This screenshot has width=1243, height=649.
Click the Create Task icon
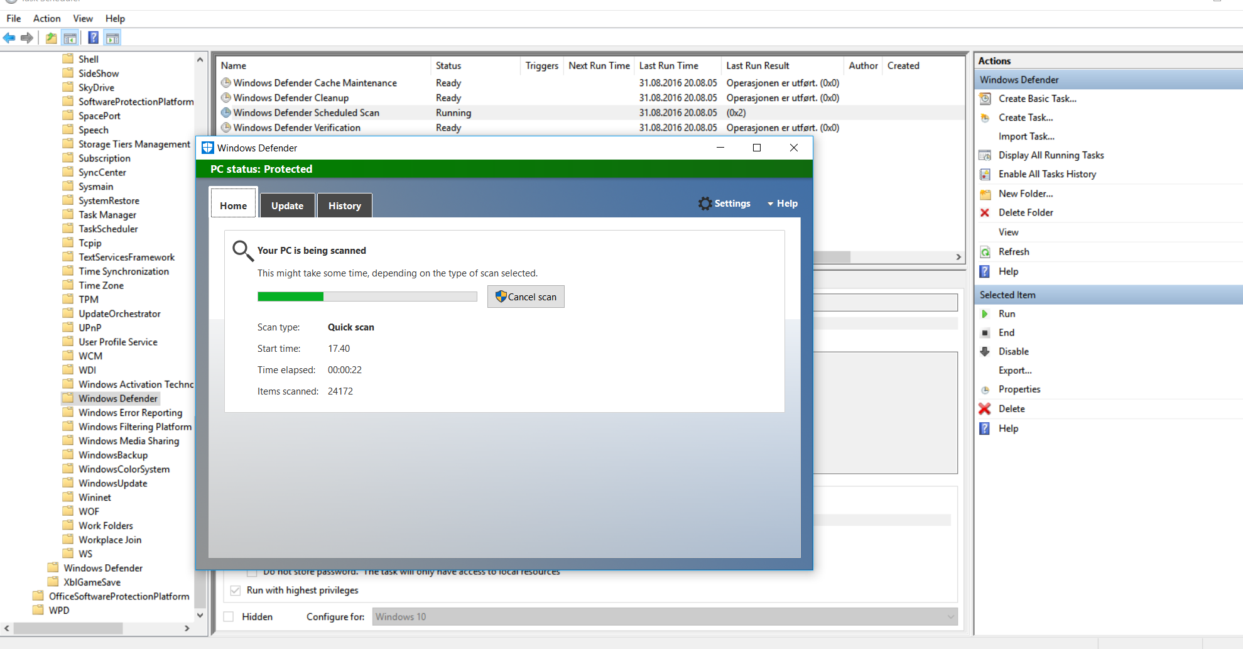[985, 117]
